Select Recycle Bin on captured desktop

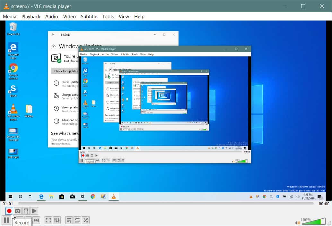(13, 29)
